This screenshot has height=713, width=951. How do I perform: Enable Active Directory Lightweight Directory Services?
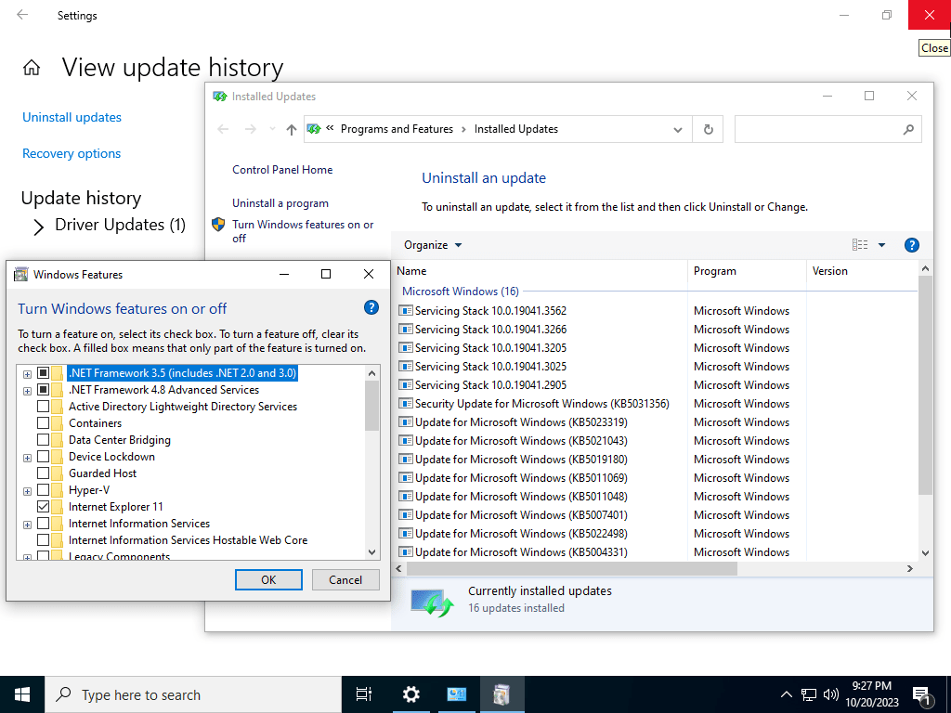(43, 407)
